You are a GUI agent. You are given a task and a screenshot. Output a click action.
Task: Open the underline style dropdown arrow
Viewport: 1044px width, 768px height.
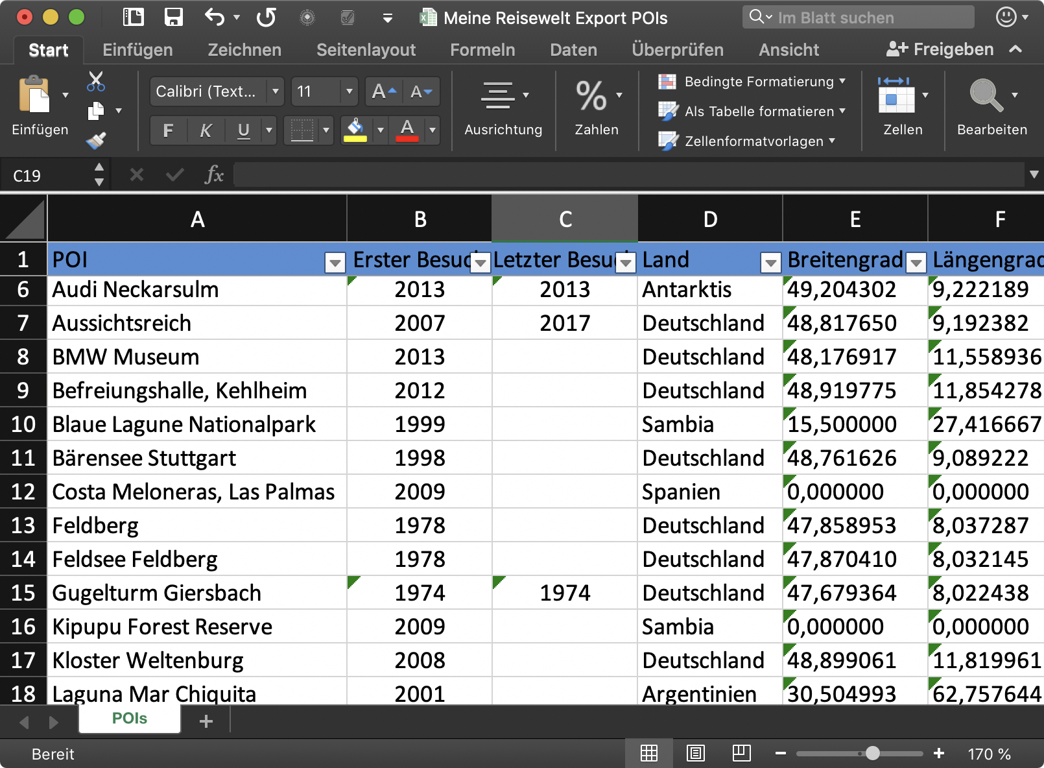pyautogui.click(x=269, y=130)
